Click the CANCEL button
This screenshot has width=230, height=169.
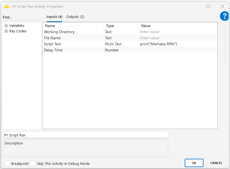click(216, 163)
